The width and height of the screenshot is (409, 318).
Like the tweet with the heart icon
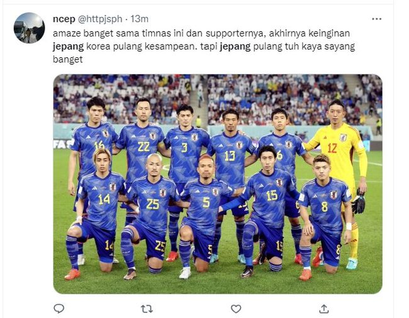click(236, 309)
